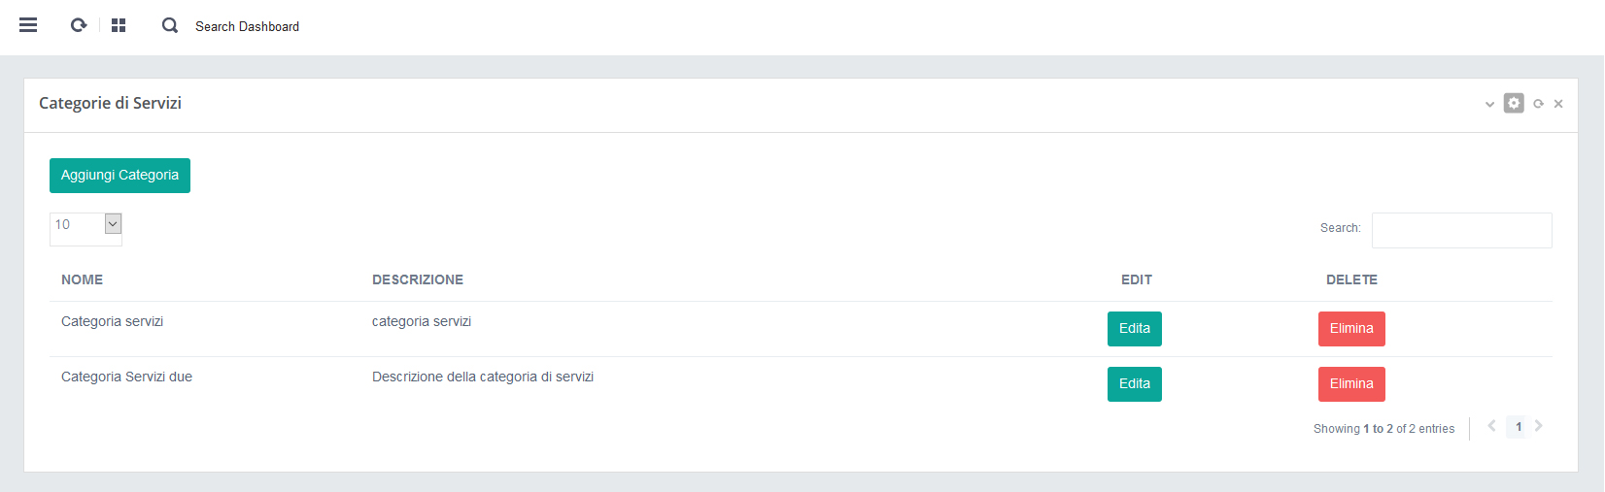Reload the Categorie di Servizi panel
1605x492 pixels.
click(x=1538, y=104)
